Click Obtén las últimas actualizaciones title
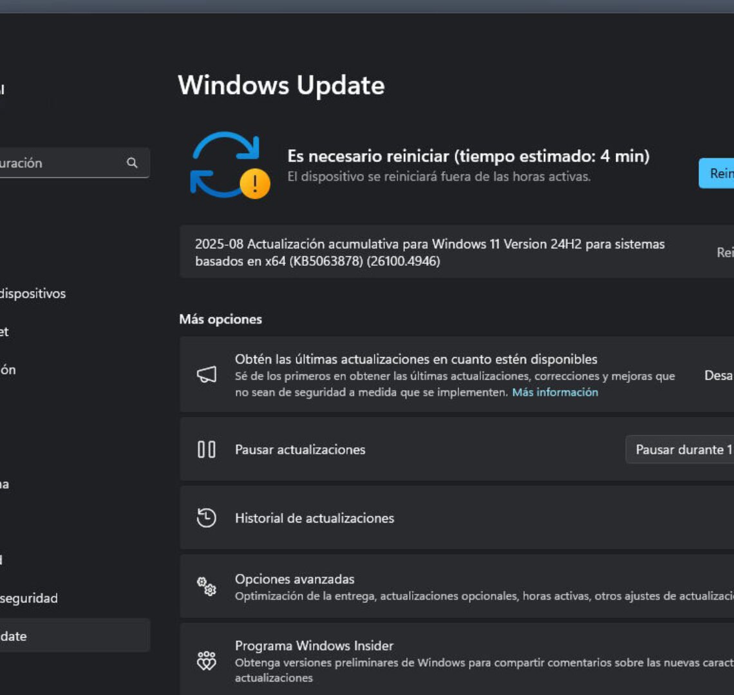 [416, 359]
